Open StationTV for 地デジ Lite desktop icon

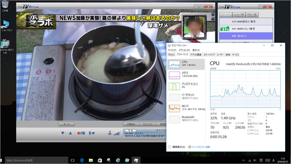pos(6,46)
